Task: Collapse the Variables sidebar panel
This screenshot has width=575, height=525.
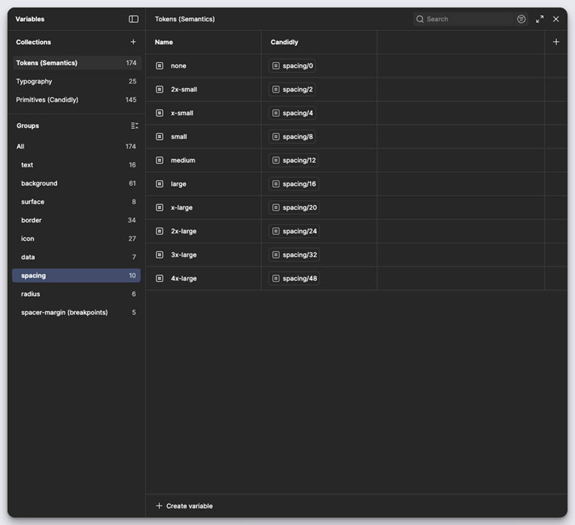Action: point(134,19)
